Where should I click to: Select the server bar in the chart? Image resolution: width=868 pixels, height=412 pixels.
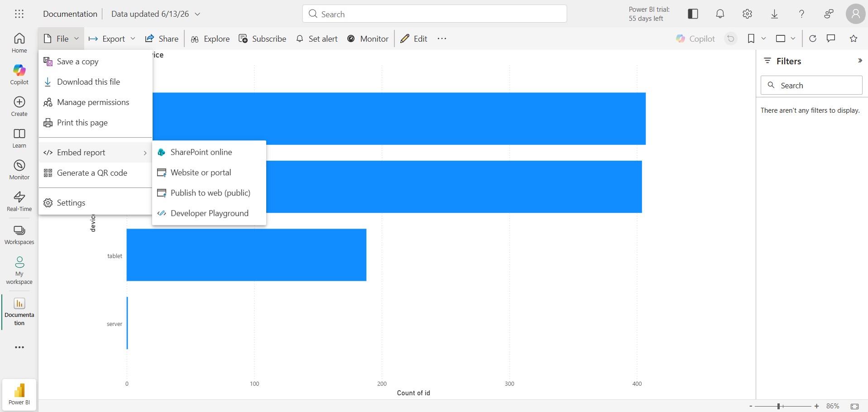(x=127, y=323)
